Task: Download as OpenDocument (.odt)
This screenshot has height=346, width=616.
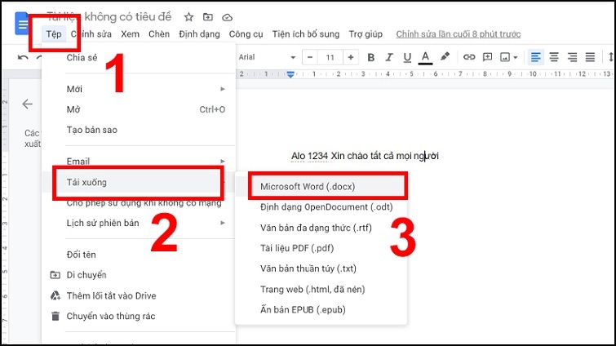Action: point(321,207)
